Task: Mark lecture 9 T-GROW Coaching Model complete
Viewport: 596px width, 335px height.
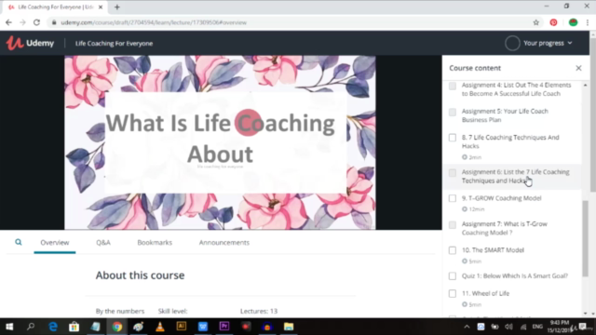Action: click(x=453, y=198)
